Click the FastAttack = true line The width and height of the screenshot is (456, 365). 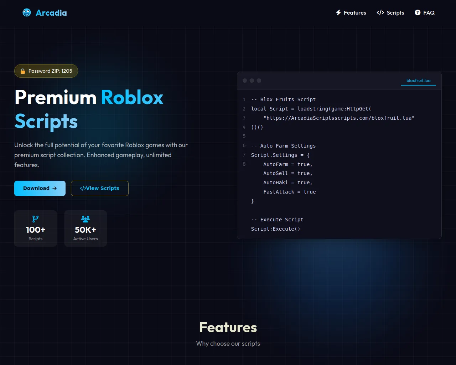coord(290,192)
